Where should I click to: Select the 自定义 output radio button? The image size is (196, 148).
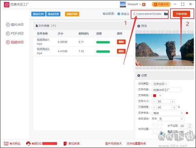point(119,14)
